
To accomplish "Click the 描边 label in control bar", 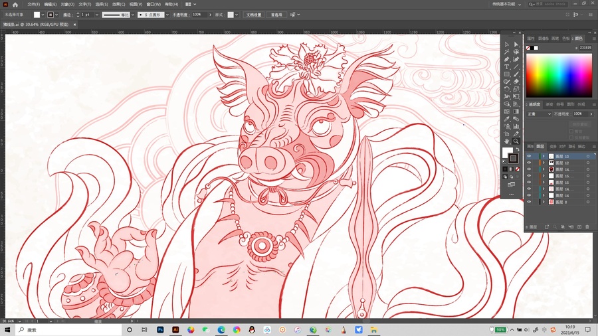I will pos(68,15).
